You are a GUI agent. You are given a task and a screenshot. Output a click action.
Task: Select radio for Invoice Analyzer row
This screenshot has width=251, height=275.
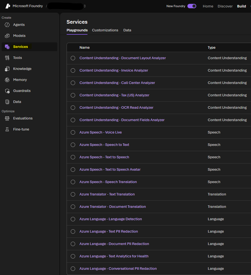[x=73, y=70]
